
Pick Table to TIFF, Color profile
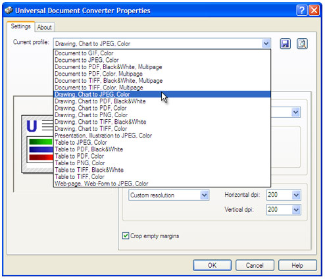pyautogui.click(x=162, y=177)
